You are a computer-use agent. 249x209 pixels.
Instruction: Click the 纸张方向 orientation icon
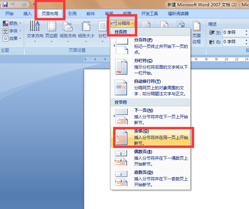click(x=68, y=27)
